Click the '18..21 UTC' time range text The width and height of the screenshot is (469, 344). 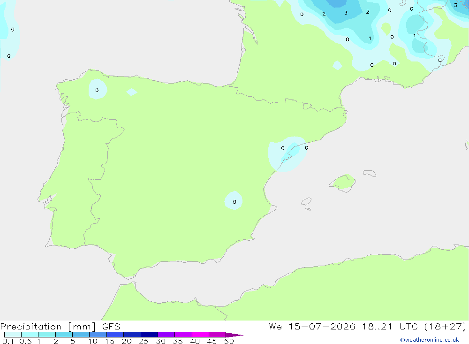pos(390,326)
